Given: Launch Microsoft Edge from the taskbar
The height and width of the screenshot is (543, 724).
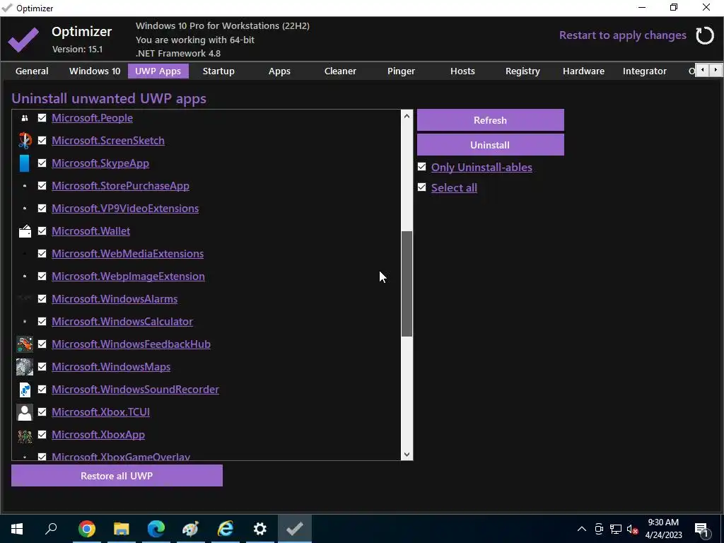Looking at the screenshot, I should click(156, 529).
